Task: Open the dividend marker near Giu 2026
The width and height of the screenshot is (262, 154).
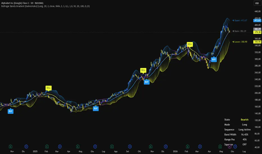Action: click(235, 146)
